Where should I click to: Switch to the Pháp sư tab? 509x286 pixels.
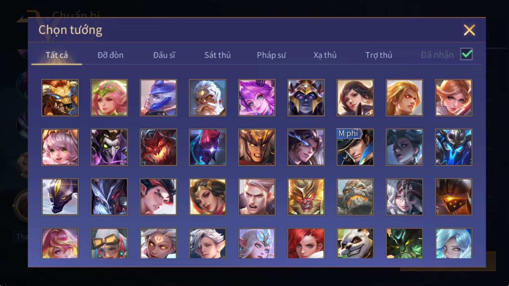tap(271, 55)
